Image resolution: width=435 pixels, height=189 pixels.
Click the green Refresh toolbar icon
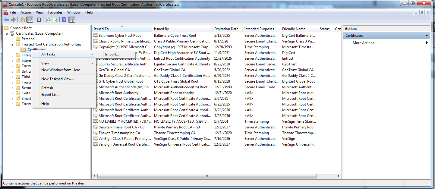point(48,20)
